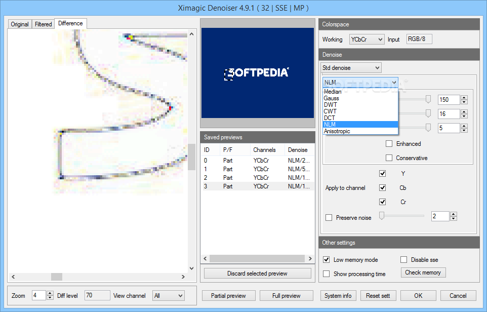Enable the Conservative checkbox
Image resolution: width=487 pixels, height=312 pixels.
(389, 158)
